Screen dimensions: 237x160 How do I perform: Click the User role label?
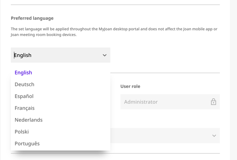(x=130, y=86)
